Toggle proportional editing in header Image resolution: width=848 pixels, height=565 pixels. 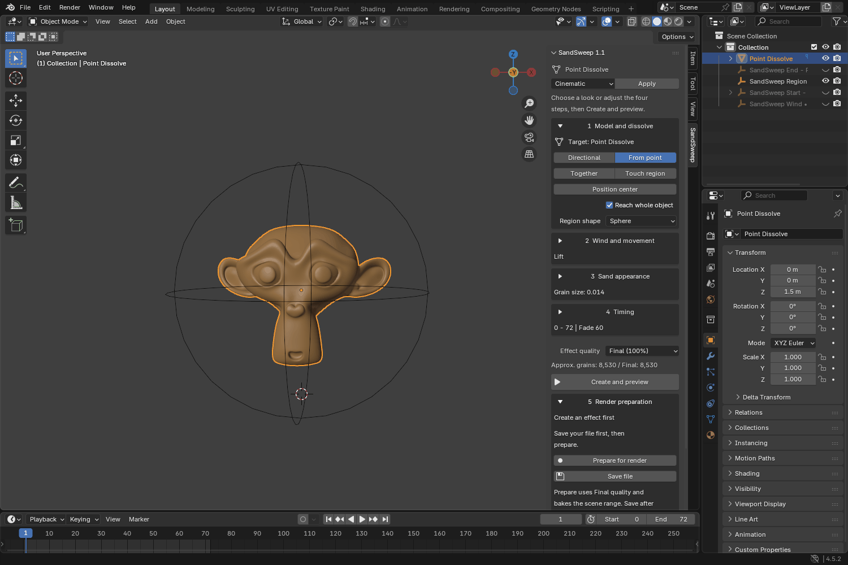[385, 21]
